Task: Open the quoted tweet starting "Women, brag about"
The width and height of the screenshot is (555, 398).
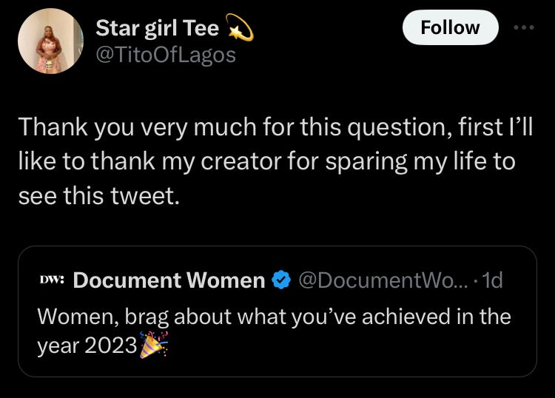Action: (277, 311)
